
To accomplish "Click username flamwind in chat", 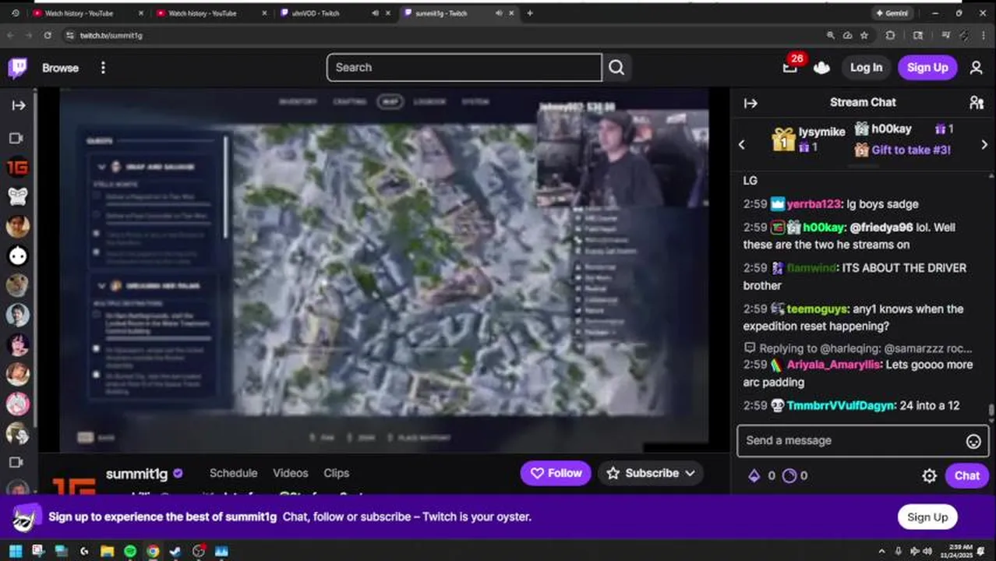I will coord(811,268).
